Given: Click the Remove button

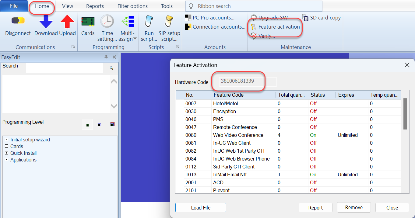Looking at the screenshot, I should [354, 207].
